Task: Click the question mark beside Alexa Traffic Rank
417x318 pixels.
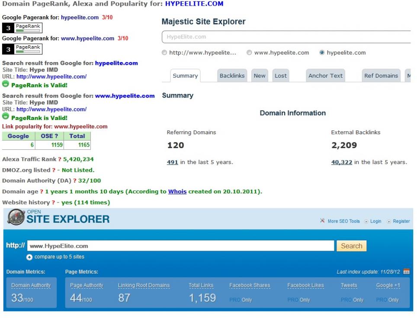Action: (60, 159)
